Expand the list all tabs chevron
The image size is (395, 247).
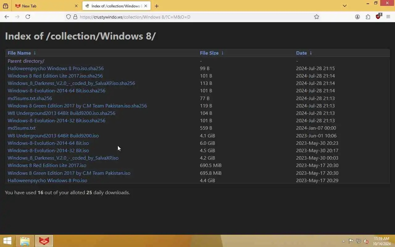[345, 6]
